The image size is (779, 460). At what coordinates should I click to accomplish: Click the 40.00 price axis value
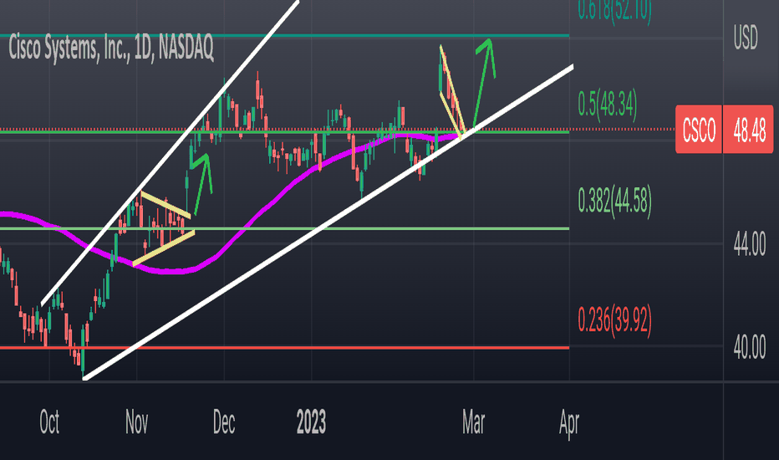click(x=749, y=347)
